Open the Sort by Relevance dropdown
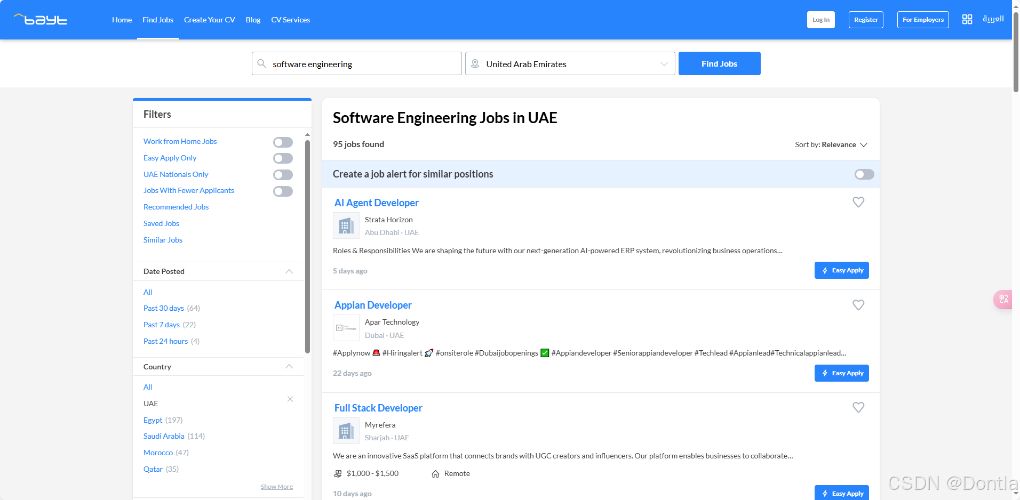The image size is (1020, 500). point(831,144)
